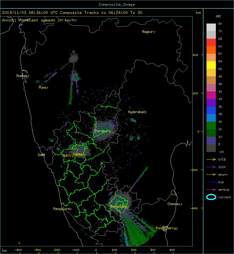
Task: Click the red 65 dBZ color swatch
Action: [x=211, y=42]
